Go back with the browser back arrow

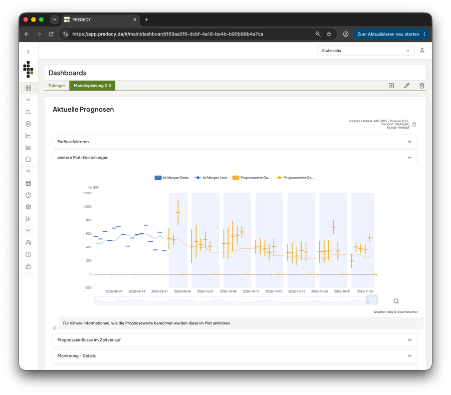[27, 34]
